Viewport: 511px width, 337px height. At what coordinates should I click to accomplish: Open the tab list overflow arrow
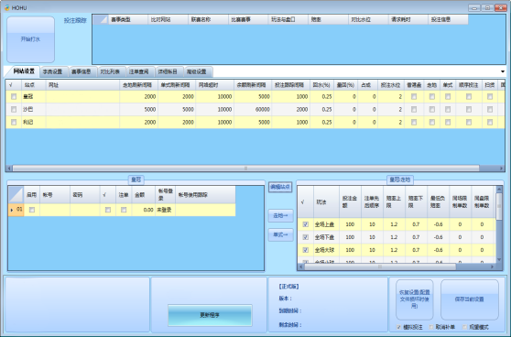503,71
